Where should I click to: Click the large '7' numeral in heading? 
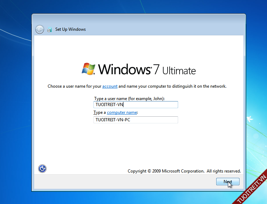pos(156,69)
